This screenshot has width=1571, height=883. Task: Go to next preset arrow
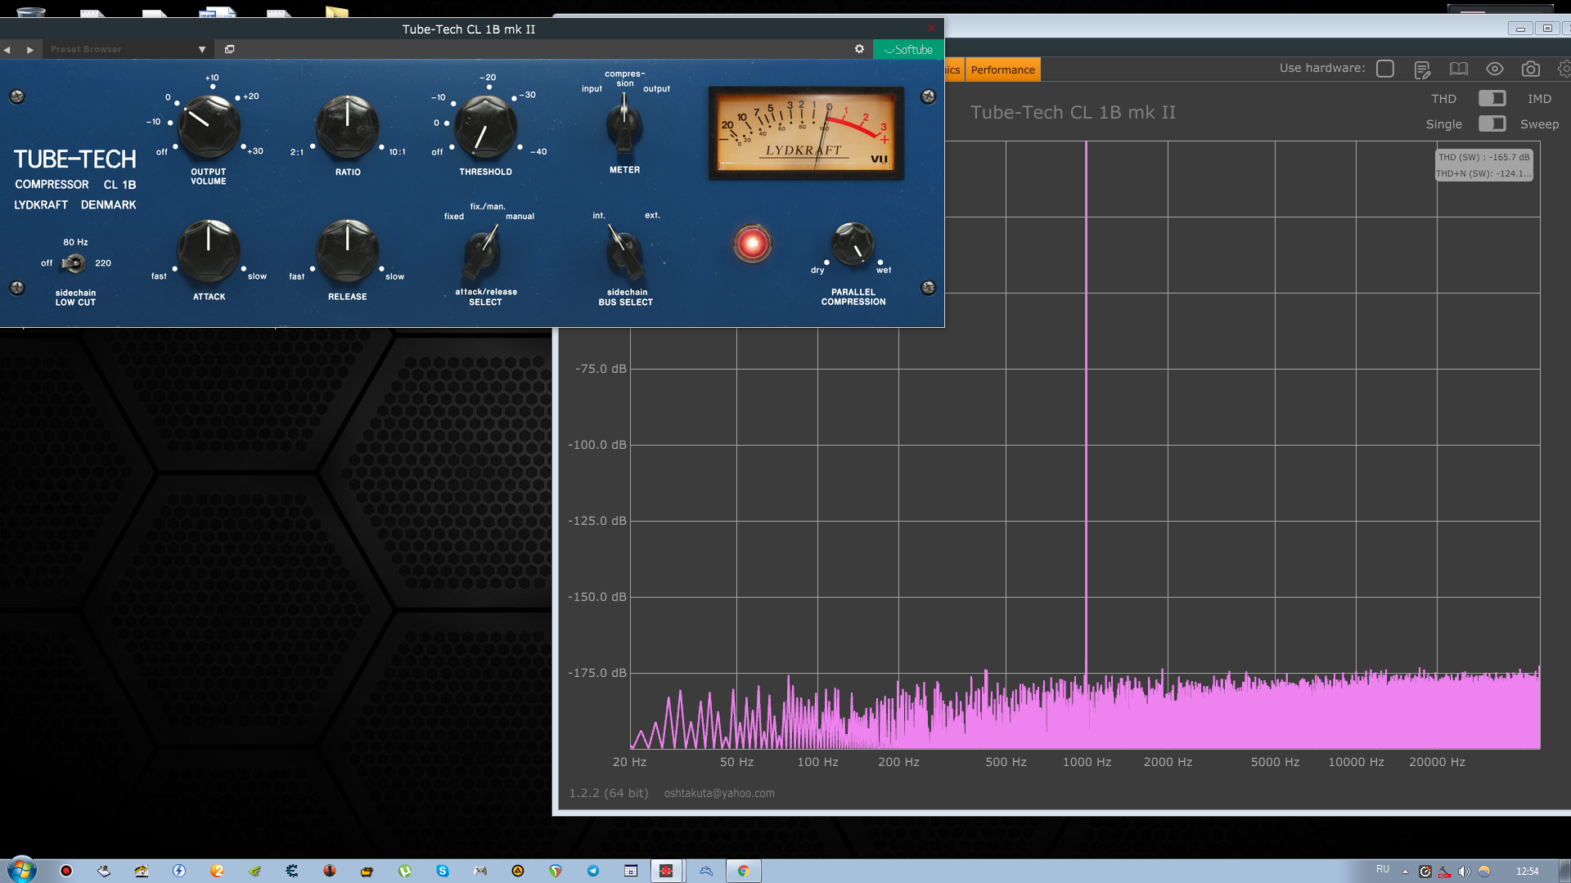(30, 50)
